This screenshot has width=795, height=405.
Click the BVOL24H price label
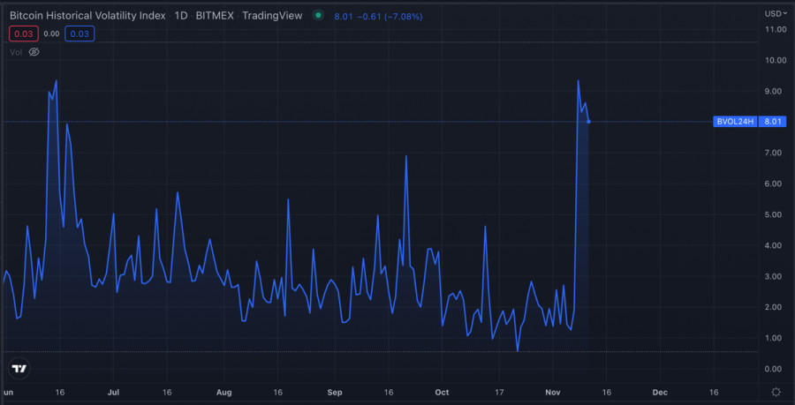coord(735,122)
